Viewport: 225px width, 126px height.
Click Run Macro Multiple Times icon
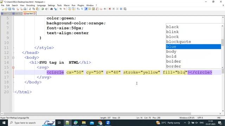click(121, 9)
